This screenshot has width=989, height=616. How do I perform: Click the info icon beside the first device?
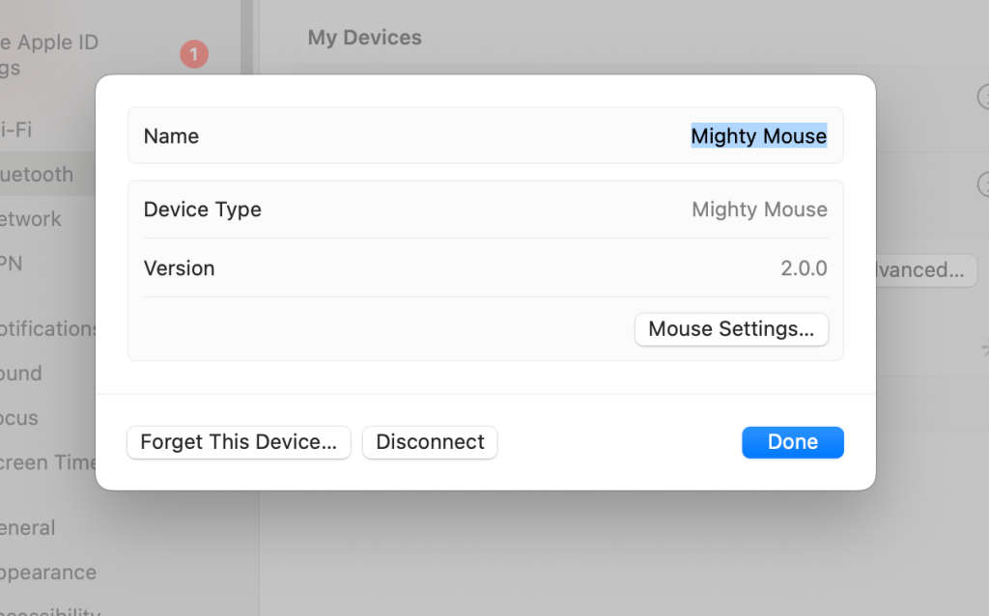tap(983, 97)
